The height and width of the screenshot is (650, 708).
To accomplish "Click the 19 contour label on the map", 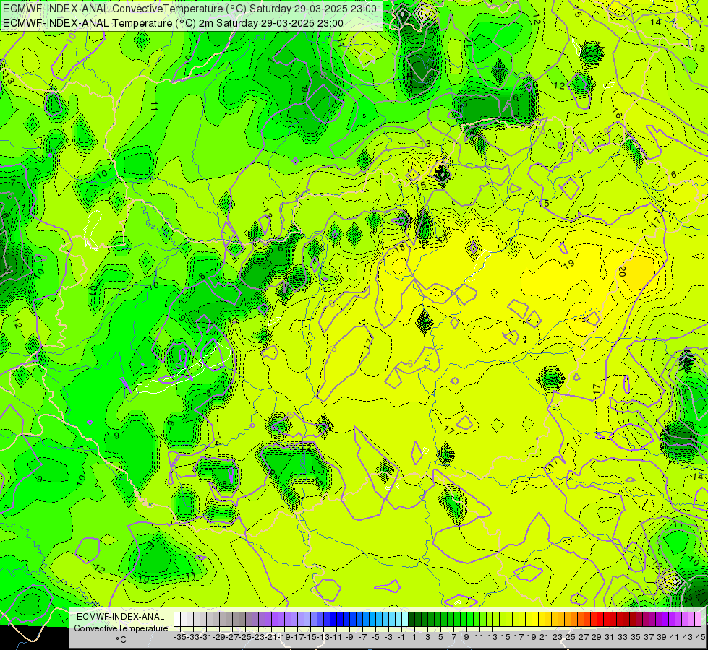I will [x=569, y=264].
